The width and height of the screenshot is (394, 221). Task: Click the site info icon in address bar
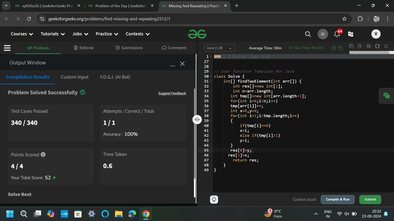pyautogui.click(x=42, y=19)
